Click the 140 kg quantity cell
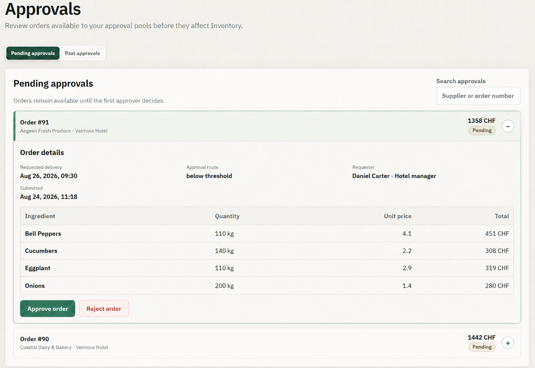Viewport: 535px width, 368px height. [224, 251]
